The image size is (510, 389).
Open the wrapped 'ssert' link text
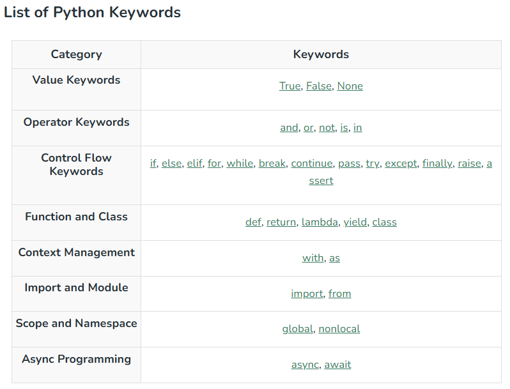coord(321,181)
